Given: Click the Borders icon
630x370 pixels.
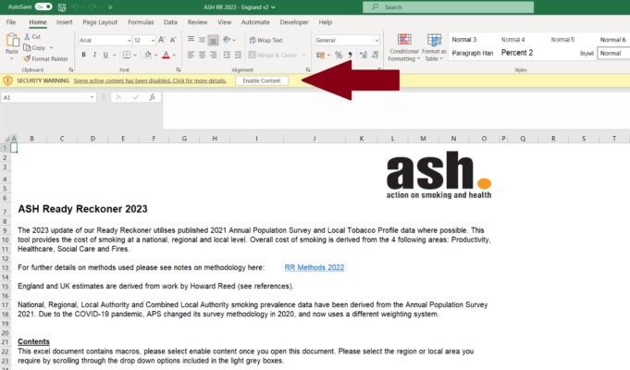Looking at the screenshot, I should [x=127, y=55].
